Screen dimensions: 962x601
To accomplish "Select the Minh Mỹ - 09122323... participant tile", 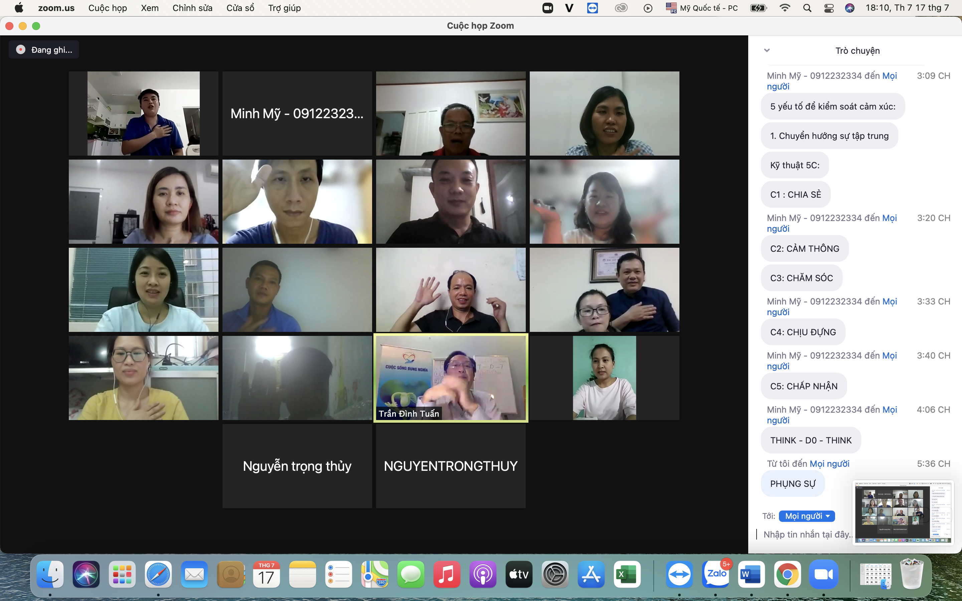I will coord(297,114).
